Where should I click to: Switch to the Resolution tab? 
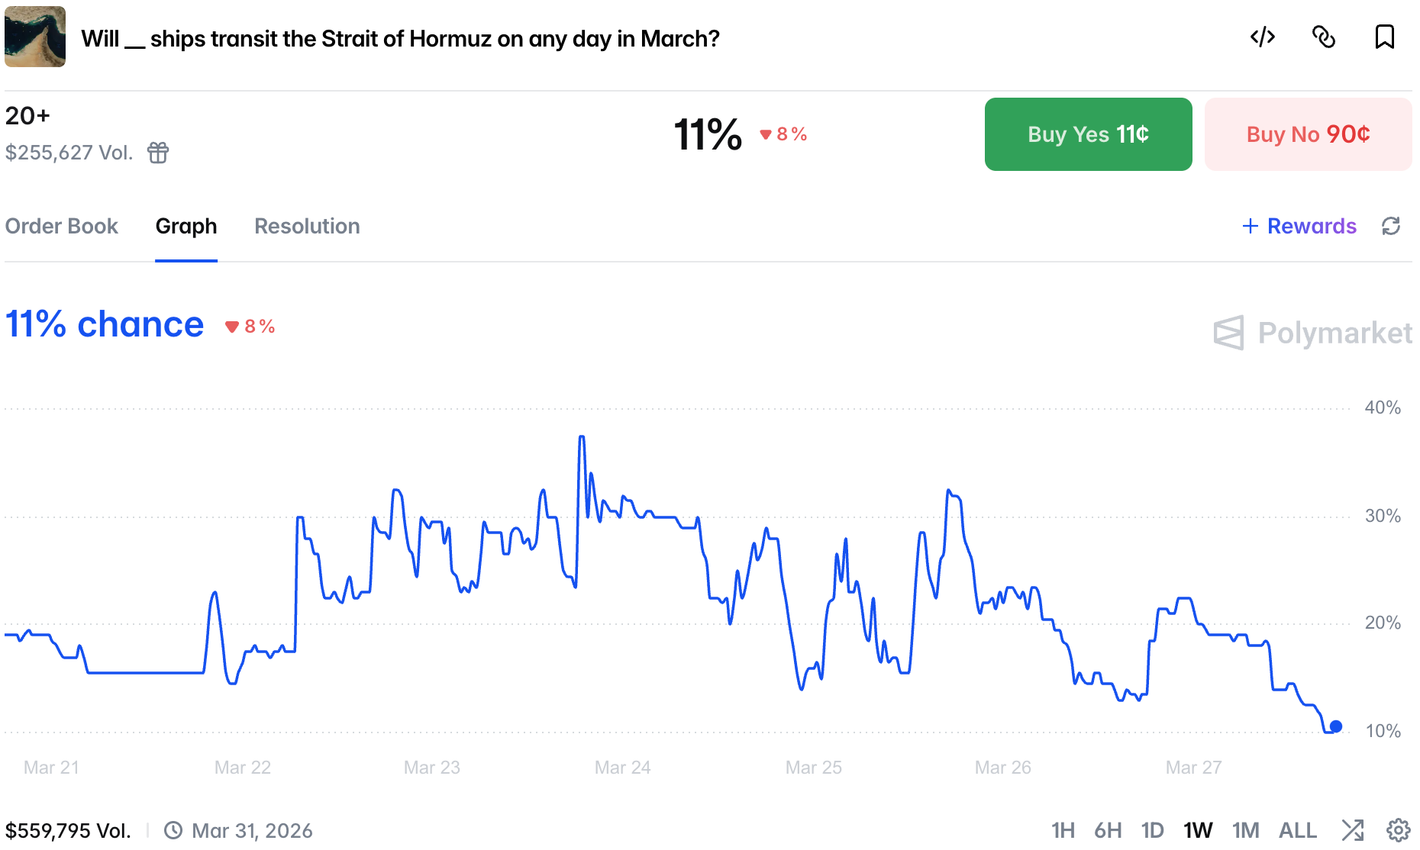pos(307,227)
